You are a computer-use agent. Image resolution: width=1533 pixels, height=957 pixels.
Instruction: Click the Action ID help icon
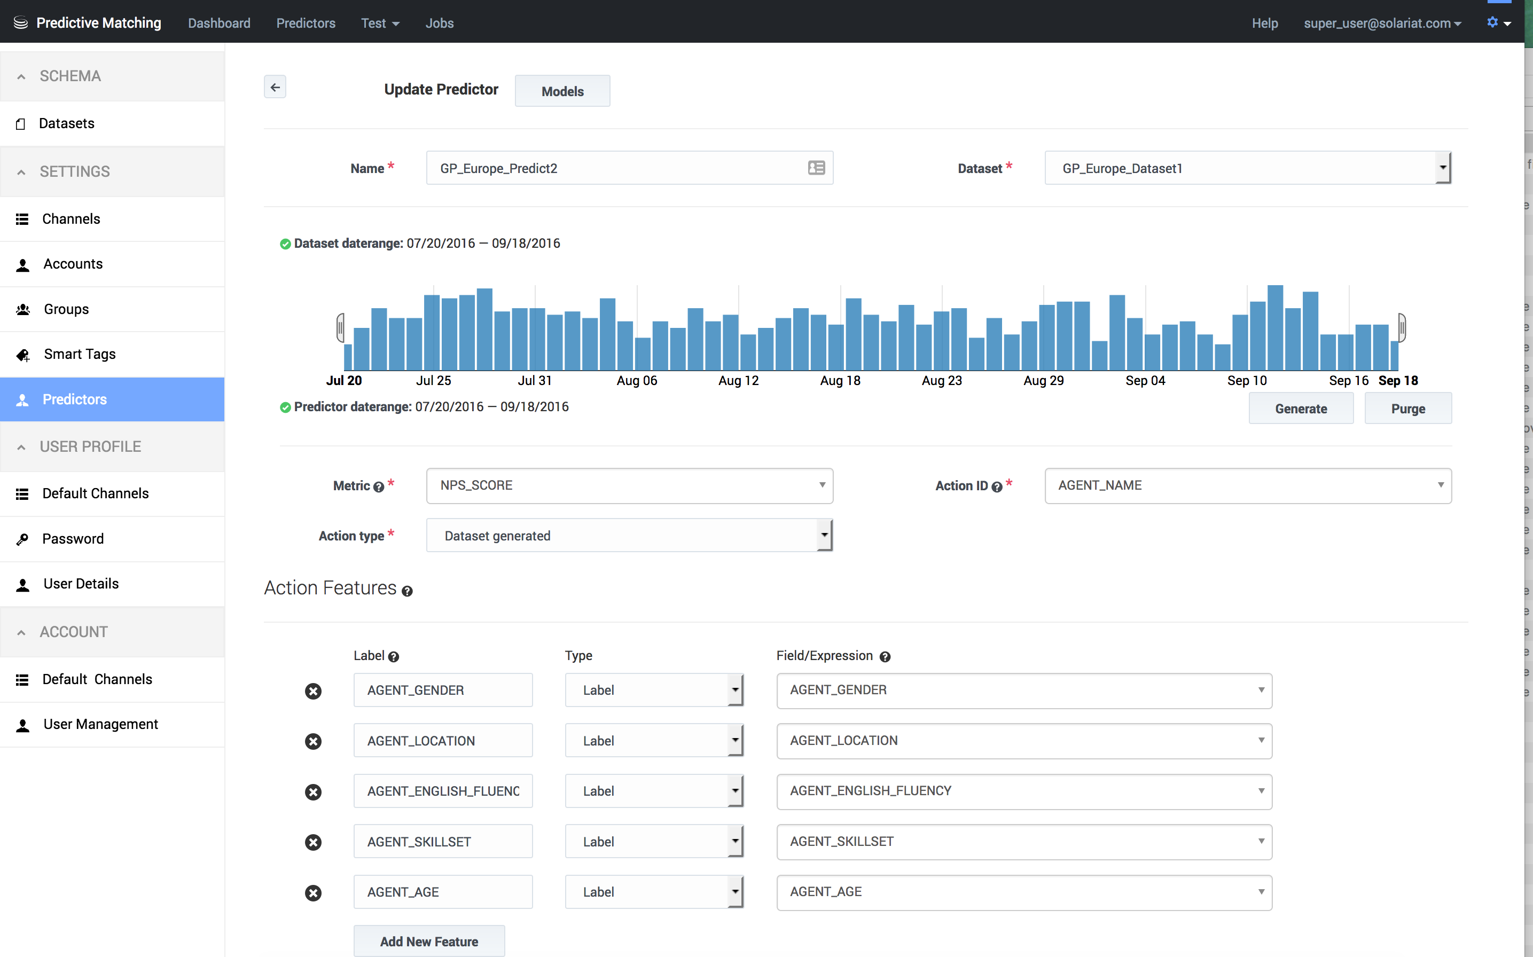click(x=997, y=487)
